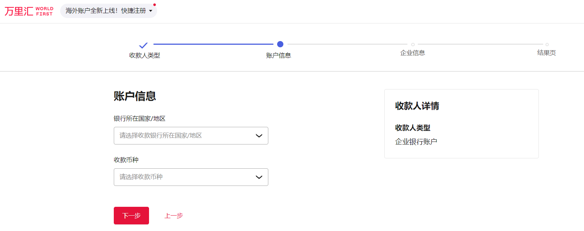Click the chevron on the currency selector

[x=259, y=177]
